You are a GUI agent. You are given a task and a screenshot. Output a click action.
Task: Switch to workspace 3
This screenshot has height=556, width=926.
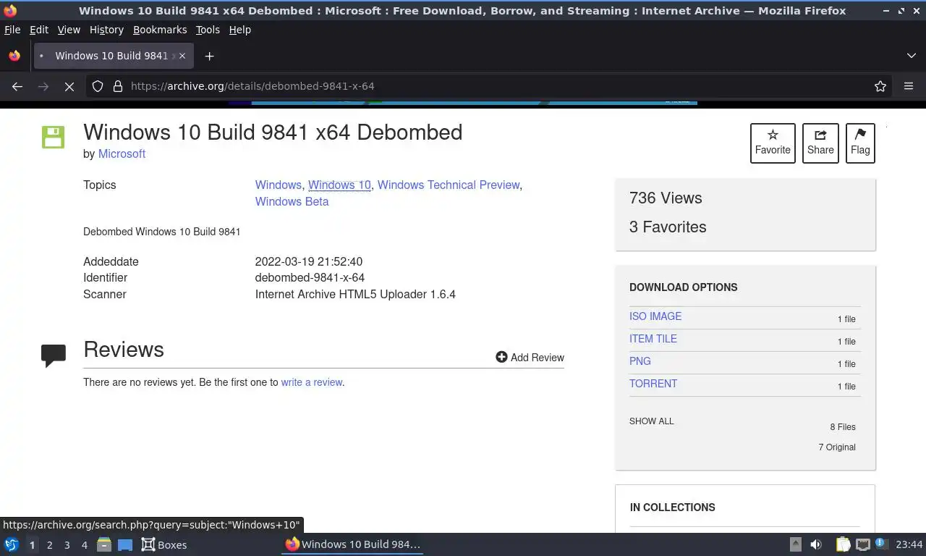point(67,545)
